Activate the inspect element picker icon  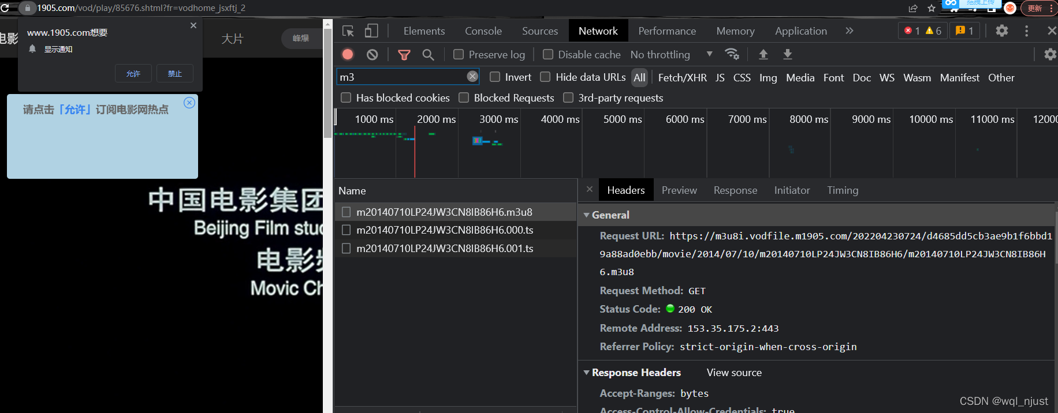[x=348, y=31]
